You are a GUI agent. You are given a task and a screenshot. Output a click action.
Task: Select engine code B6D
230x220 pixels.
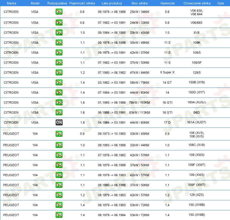pyautogui.click(x=196, y=112)
